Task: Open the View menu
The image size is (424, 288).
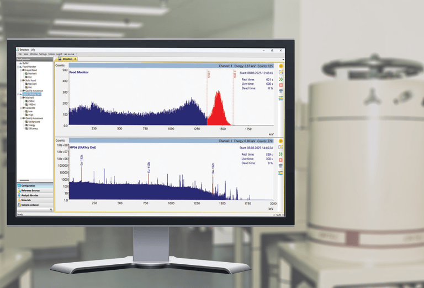Action: tap(26, 54)
